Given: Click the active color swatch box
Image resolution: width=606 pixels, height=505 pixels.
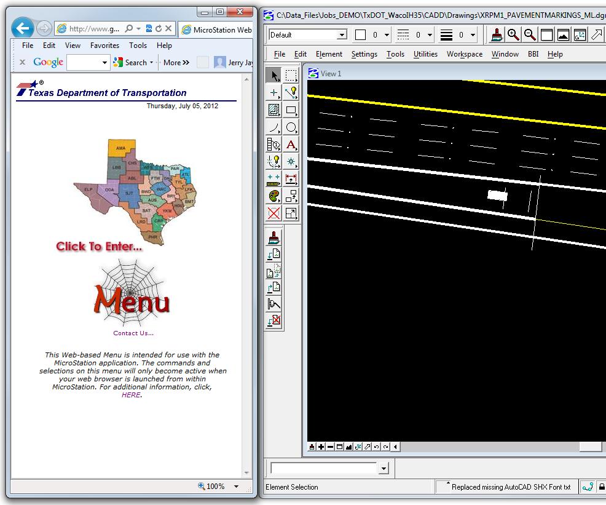Looking at the screenshot, I should coord(360,35).
